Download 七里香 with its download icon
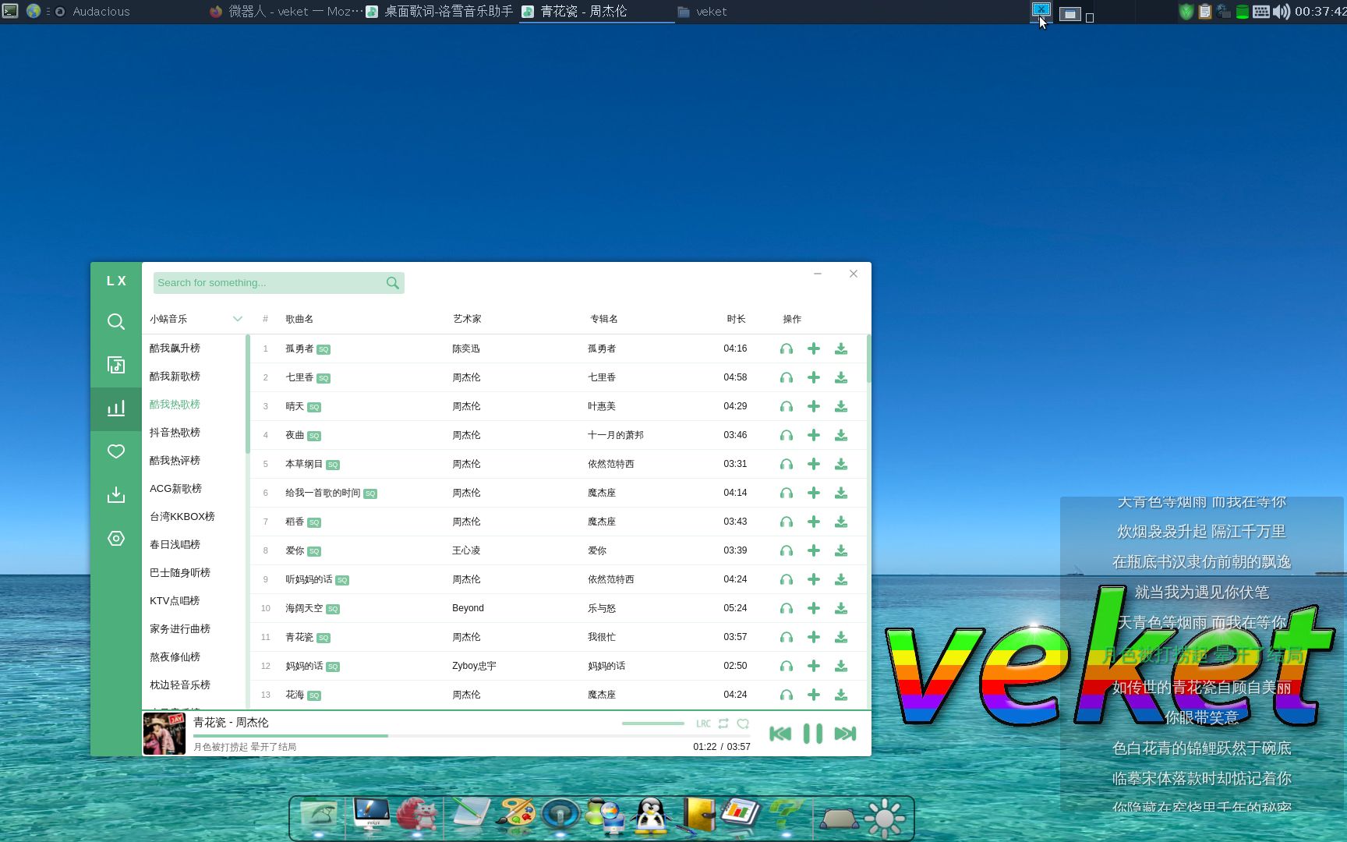This screenshot has height=842, width=1347. click(x=841, y=377)
